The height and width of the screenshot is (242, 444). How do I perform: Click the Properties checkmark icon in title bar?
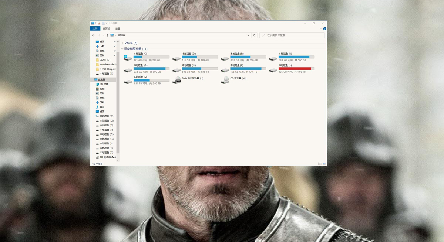pyautogui.click(x=99, y=23)
